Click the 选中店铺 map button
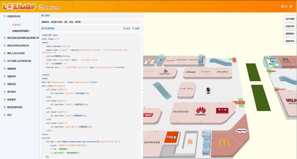 (290, 19)
